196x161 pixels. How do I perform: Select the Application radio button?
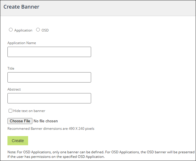(x=11, y=30)
